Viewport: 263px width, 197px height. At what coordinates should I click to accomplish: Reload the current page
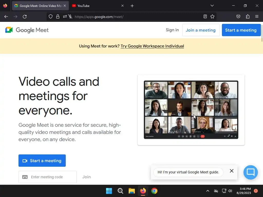pyautogui.click(x=25, y=17)
